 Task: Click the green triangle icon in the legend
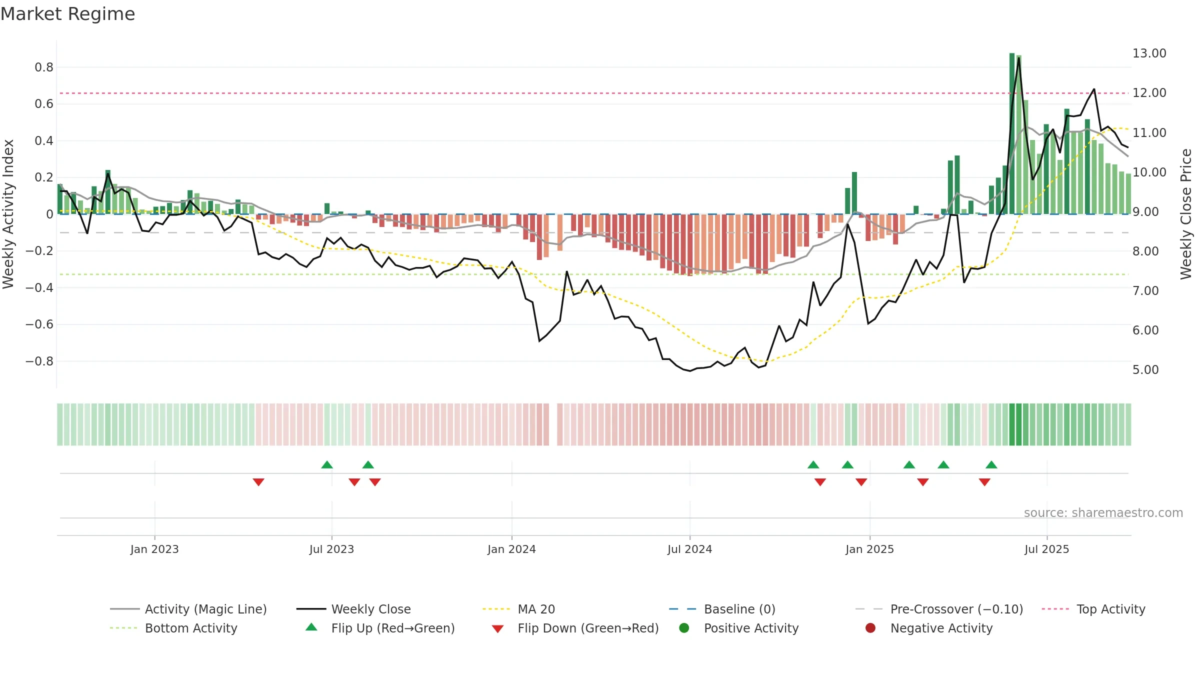311,627
